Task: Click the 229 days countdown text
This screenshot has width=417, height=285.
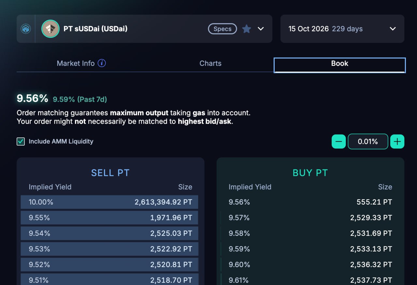Action: coord(347,29)
